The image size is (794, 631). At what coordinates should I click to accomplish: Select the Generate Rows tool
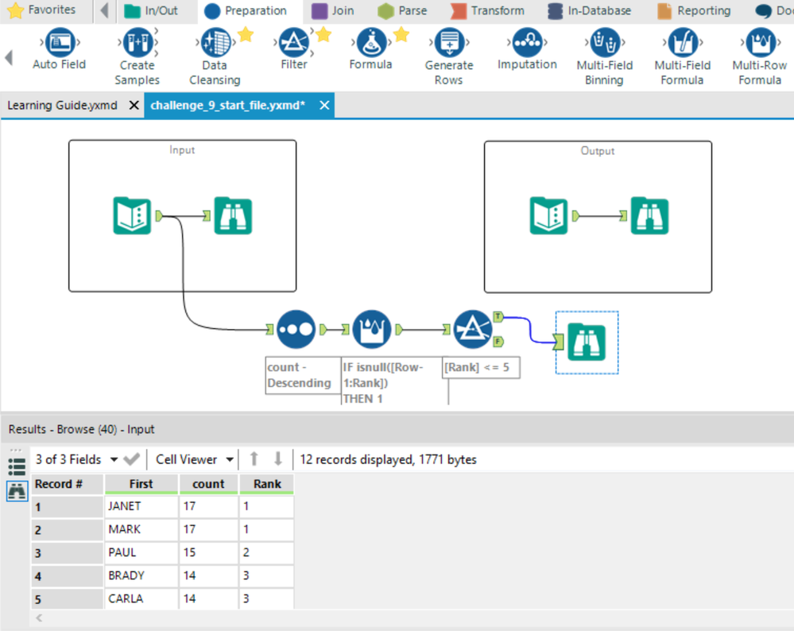448,56
